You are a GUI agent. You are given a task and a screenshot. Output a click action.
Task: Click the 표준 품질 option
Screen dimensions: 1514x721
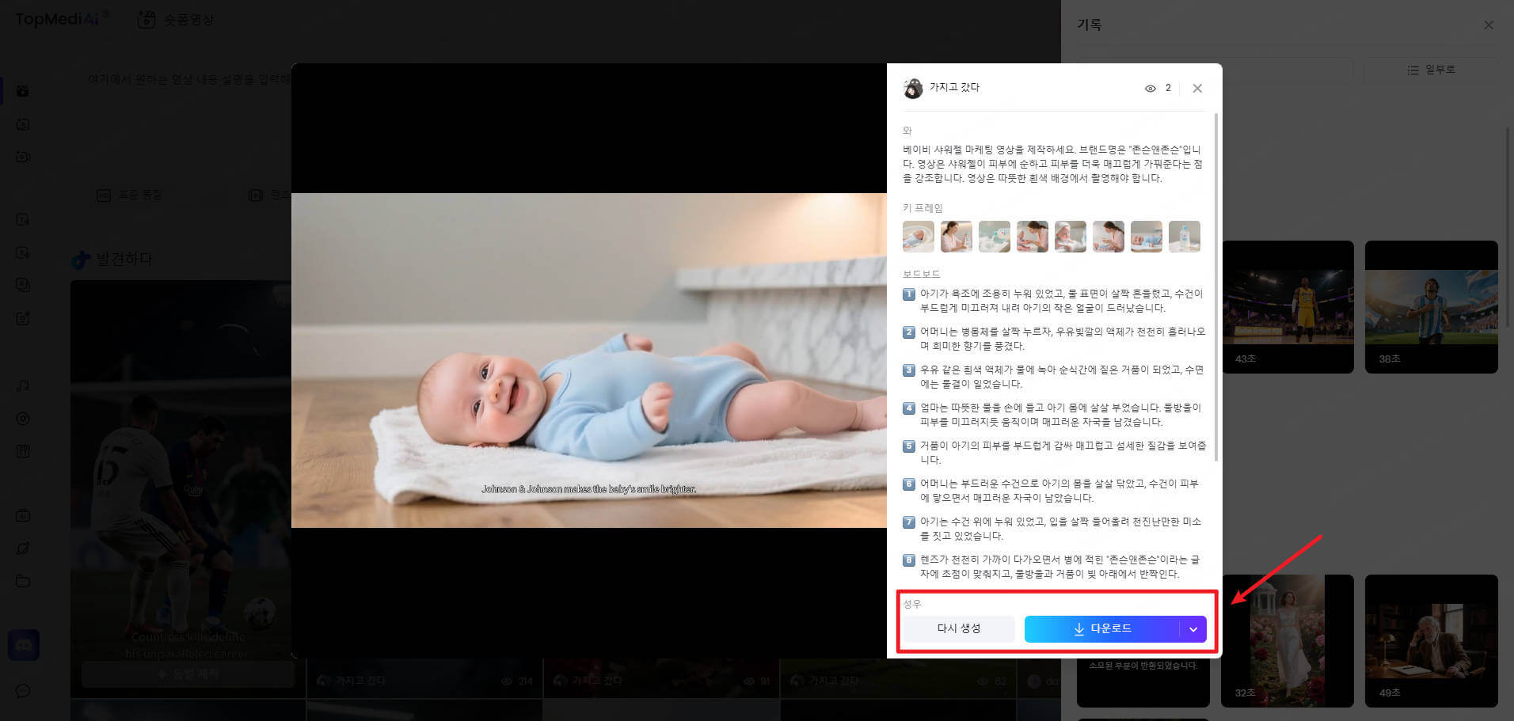[x=131, y=195]
